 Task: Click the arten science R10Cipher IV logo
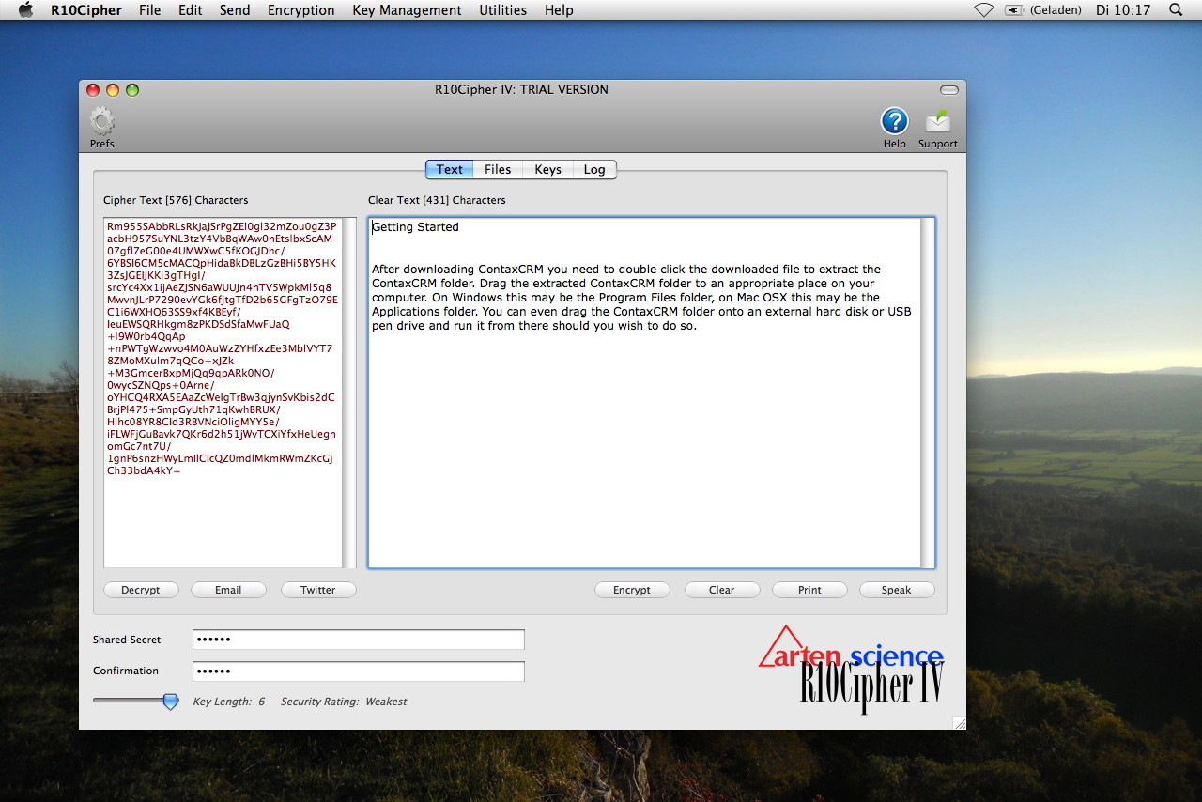(852, 668)
